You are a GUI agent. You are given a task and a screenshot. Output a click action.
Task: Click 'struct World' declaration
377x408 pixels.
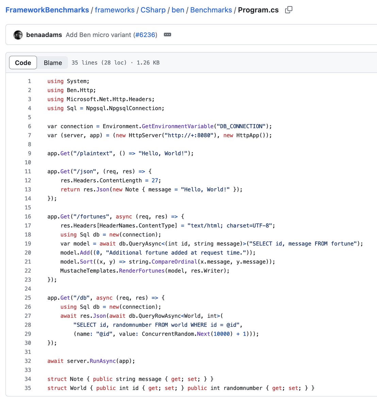(67, 388)
